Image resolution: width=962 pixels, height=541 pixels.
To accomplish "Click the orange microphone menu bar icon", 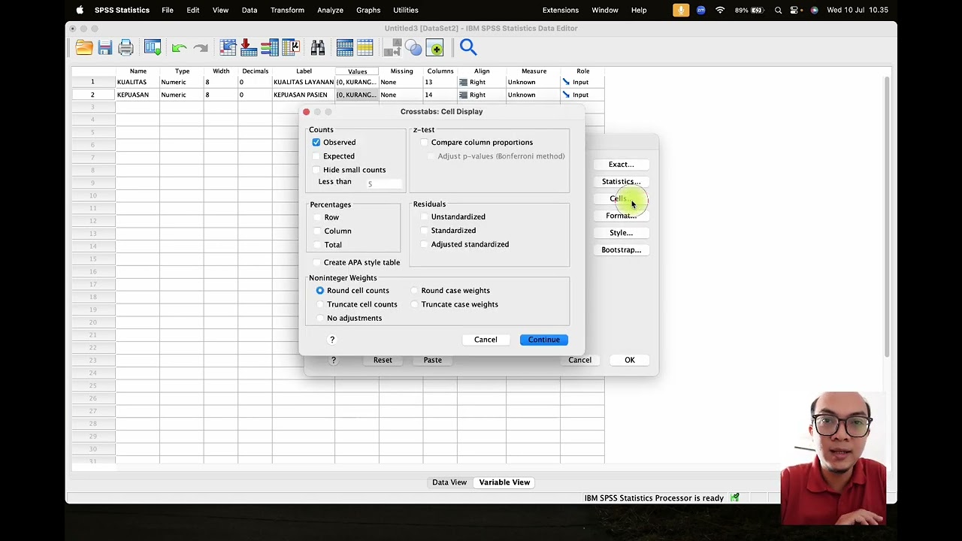I will tap(681, 10).
